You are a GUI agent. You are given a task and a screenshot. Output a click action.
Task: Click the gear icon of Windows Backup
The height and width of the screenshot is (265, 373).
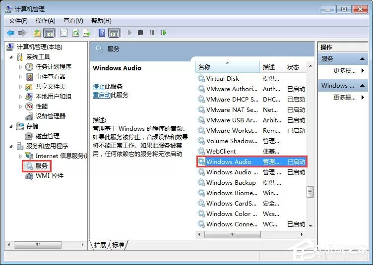click(x=201, y=182)
